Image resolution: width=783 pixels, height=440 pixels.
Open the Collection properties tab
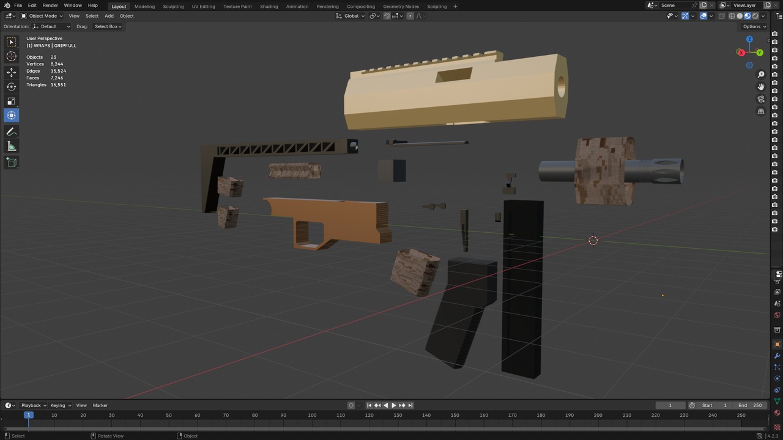(777, 330)
